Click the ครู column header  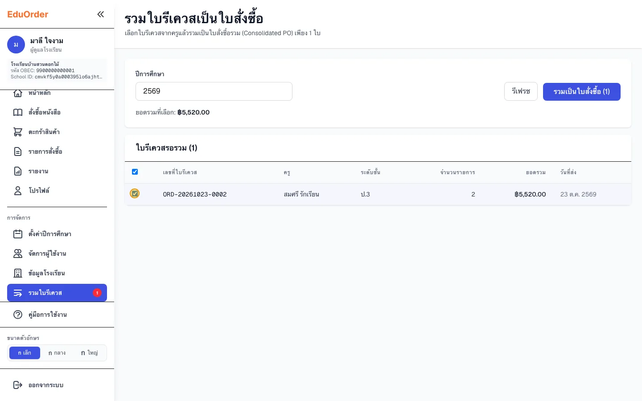pyautogui.click(x=287, y=172)
